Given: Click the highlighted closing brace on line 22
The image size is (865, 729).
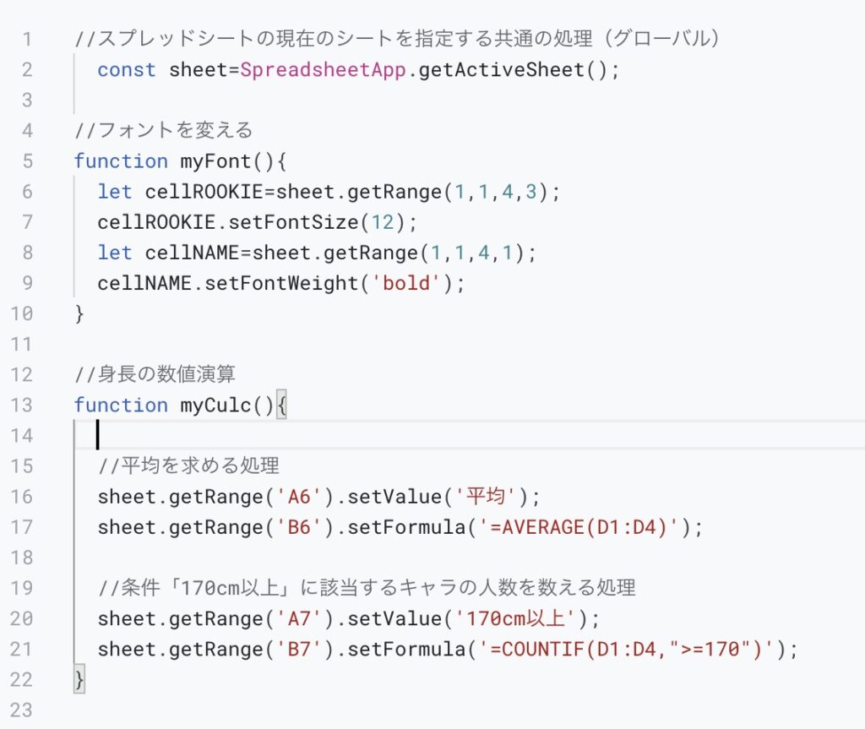Looking at the screenshot, I should [79, 679].
